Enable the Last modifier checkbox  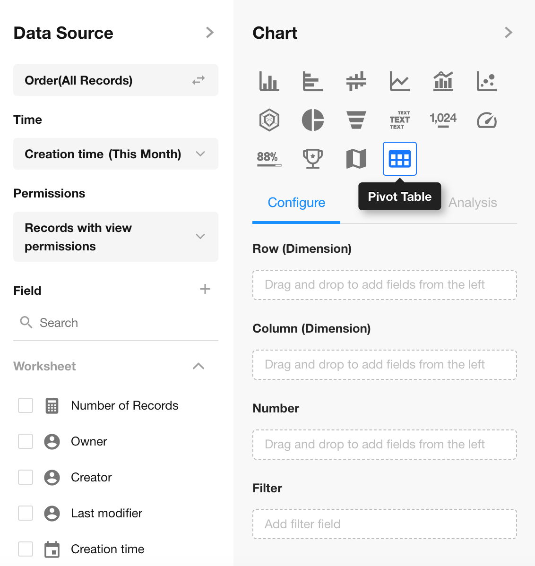coord(26,513)
